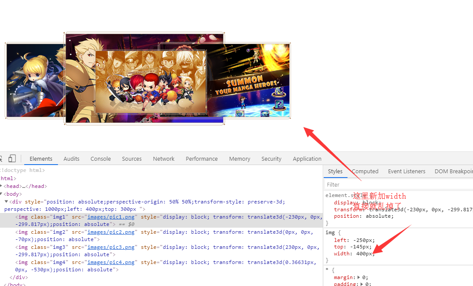The height and width of the screenshot is (286, 473).
Task: Select the img2 element row
Action: point(161,235)
